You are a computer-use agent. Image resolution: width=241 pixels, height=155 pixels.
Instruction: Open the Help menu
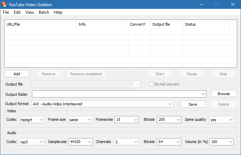click(x=58, y=12)
